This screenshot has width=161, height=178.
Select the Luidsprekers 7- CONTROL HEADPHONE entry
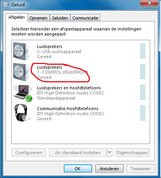coord(80,72)
